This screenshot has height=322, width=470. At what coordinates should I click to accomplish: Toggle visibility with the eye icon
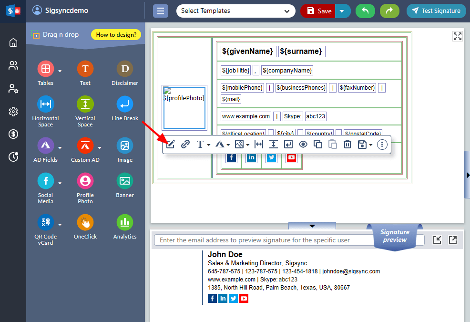(303, 145)
